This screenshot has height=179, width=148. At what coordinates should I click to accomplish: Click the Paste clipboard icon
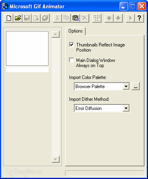click(75, 18)
